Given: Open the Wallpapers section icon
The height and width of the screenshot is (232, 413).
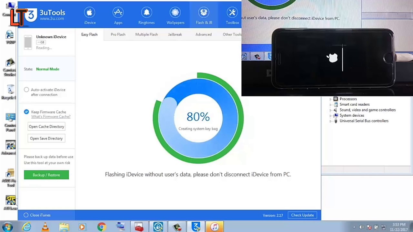Looking at the screenshot, I should click(175, 13).
